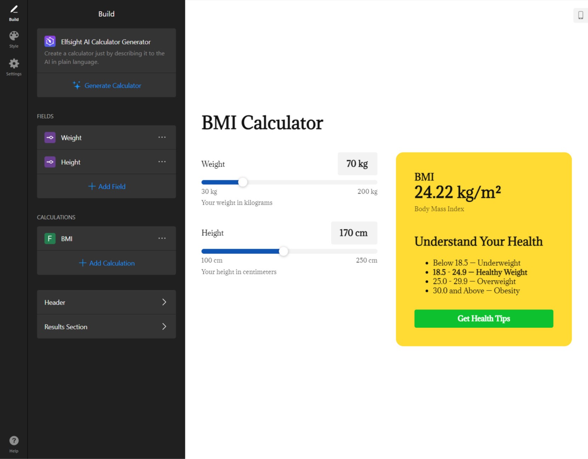
Task: Open the Settings panel
Action: tap(14, 67)
